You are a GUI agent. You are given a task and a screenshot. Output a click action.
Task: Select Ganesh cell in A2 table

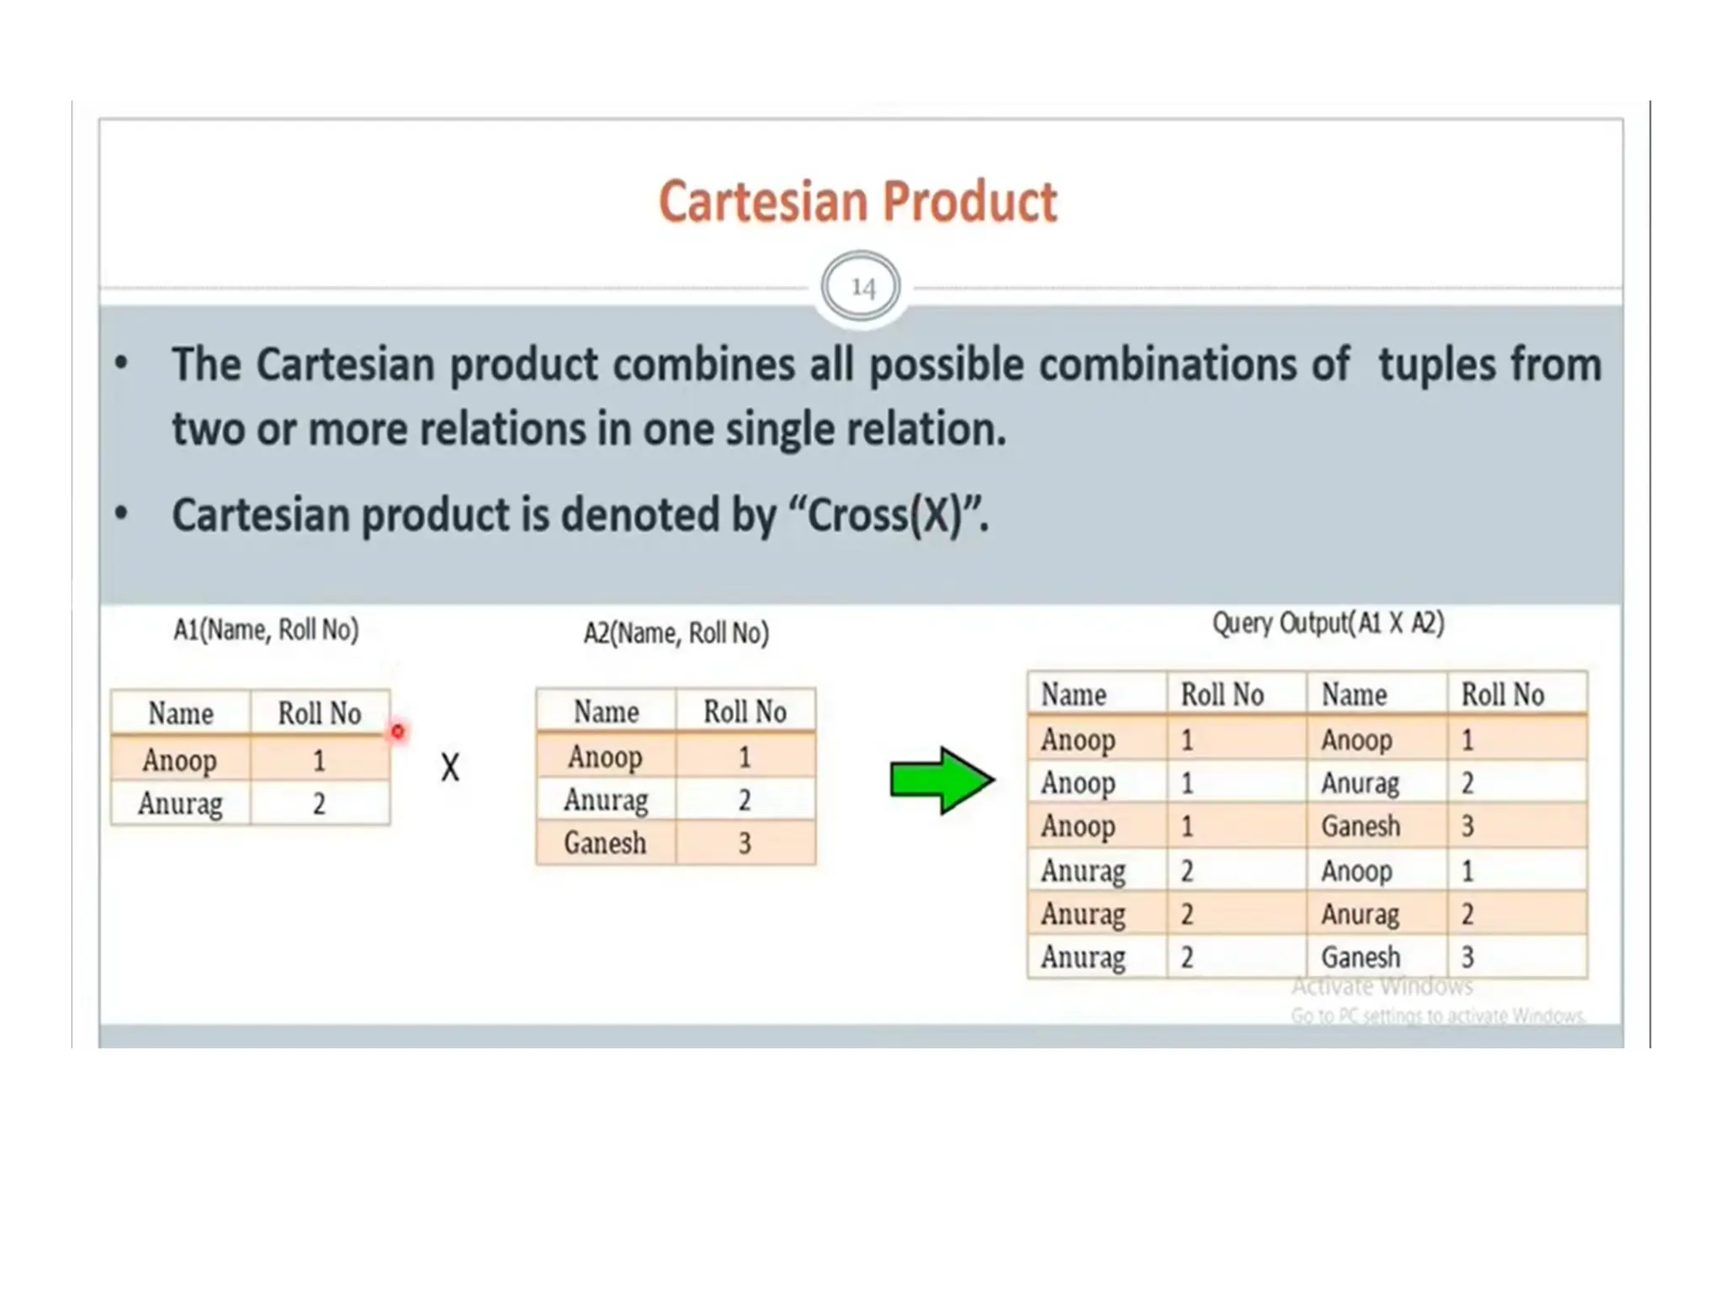click(x=605, y=843)
